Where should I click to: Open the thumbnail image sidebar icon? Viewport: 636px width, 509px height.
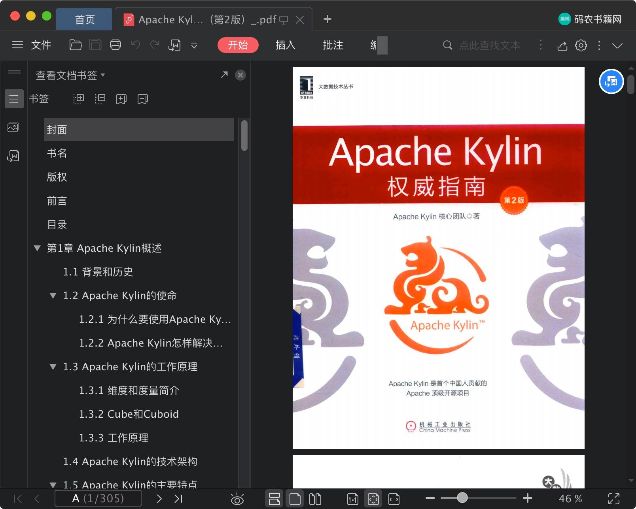(x=13, y=128)
